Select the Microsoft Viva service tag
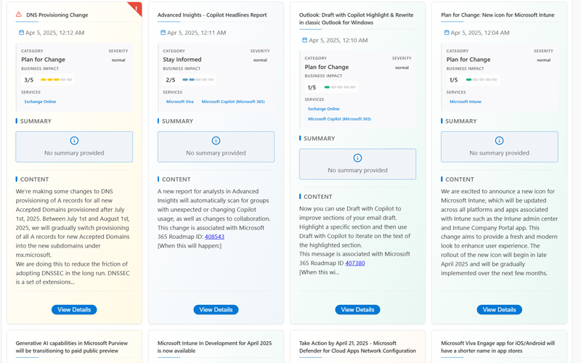The width and height of the screenshot is (581, 363). [179, 102]
